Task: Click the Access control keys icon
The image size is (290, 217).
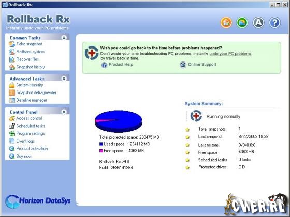Action: [12, 118]
